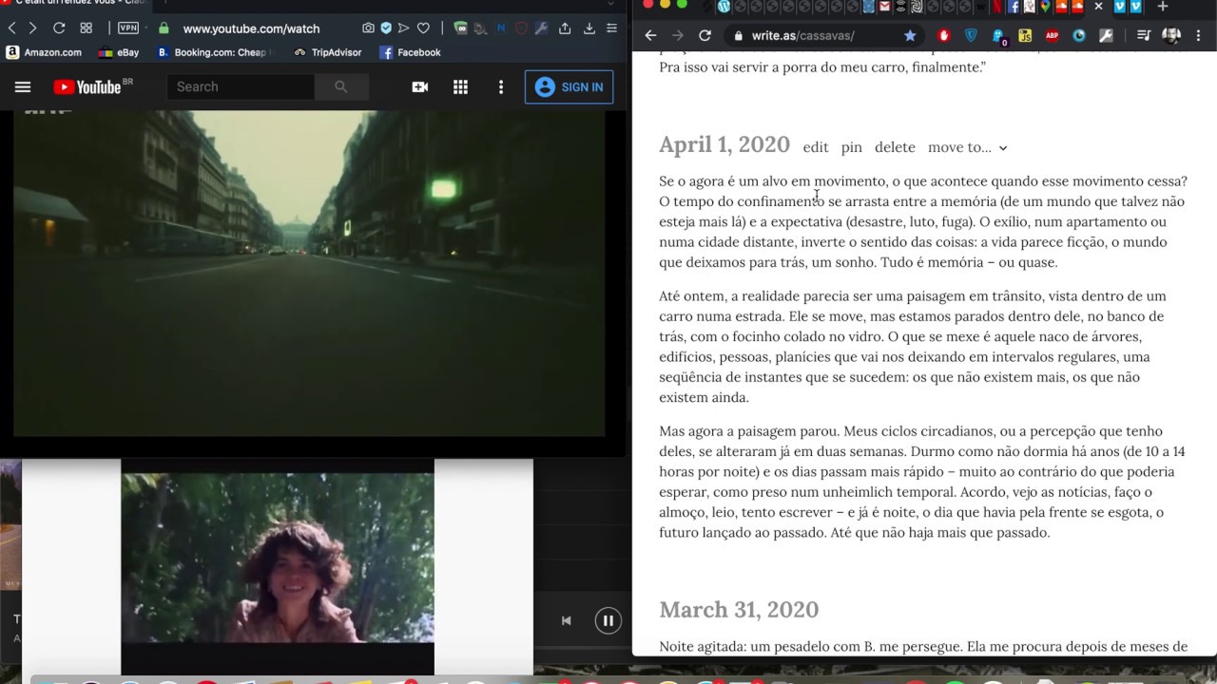Image resolution: width=1217 pixels, height=684 pixels.
Task: Reload the write.as page in Chrome
Action: point(705,35)
